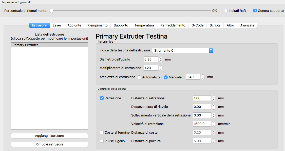Click the retraction speed stepper arrows
This screenshot has height=151, width=285.
tap(214, 124)
